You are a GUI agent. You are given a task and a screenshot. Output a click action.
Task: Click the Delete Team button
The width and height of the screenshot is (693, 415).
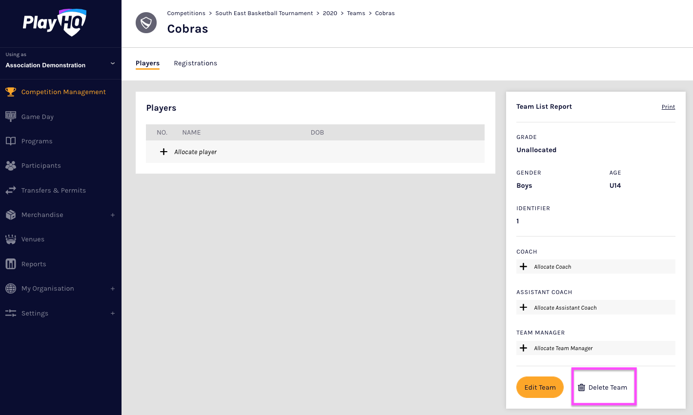point(603,387)
